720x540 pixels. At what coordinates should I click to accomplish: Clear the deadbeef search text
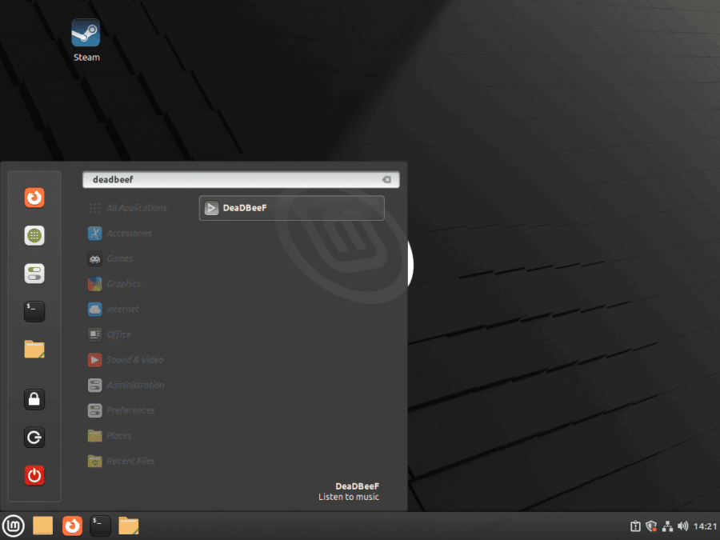(386, 179)
